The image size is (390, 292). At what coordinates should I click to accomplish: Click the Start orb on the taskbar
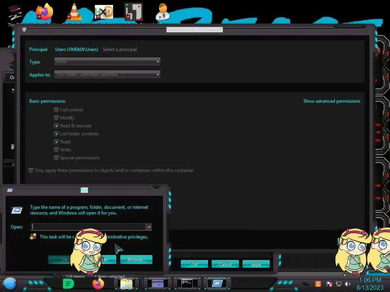(10, 284)
